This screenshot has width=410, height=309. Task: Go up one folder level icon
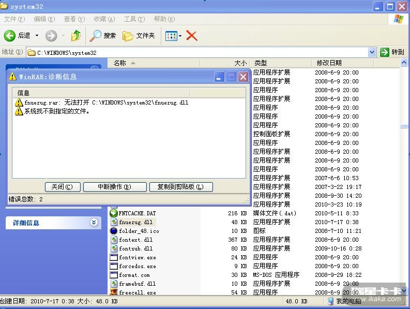coord(76,36)
